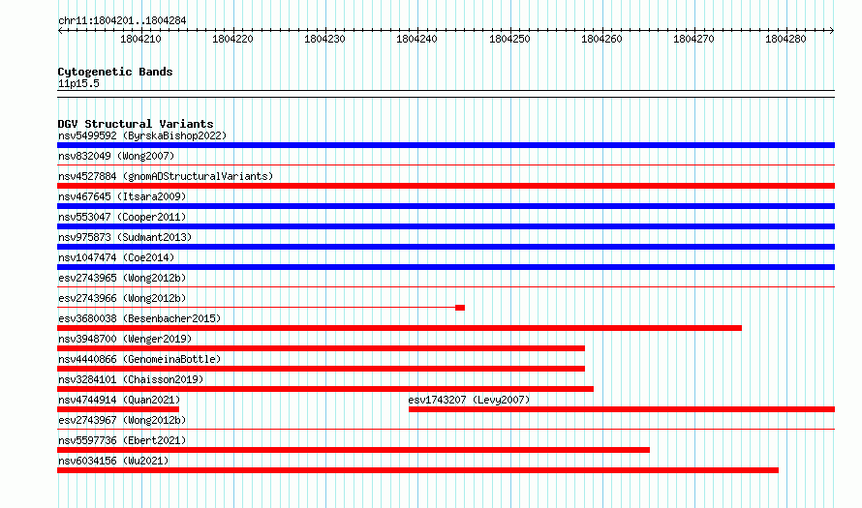Select esv3680038 (Besenbacher2015) variant label
Viewport: 862px width, 508px height.
tap(139, 318)
